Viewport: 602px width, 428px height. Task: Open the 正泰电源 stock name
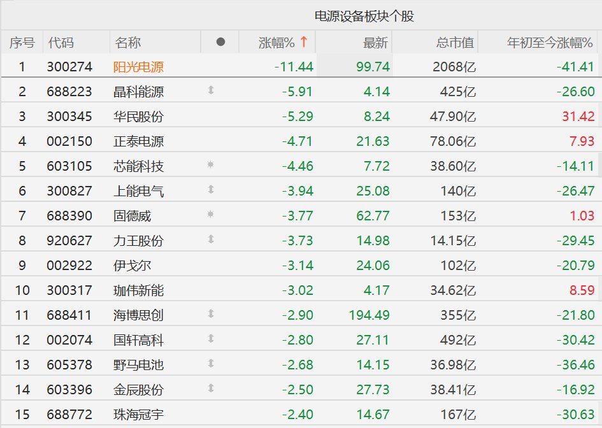139,141
